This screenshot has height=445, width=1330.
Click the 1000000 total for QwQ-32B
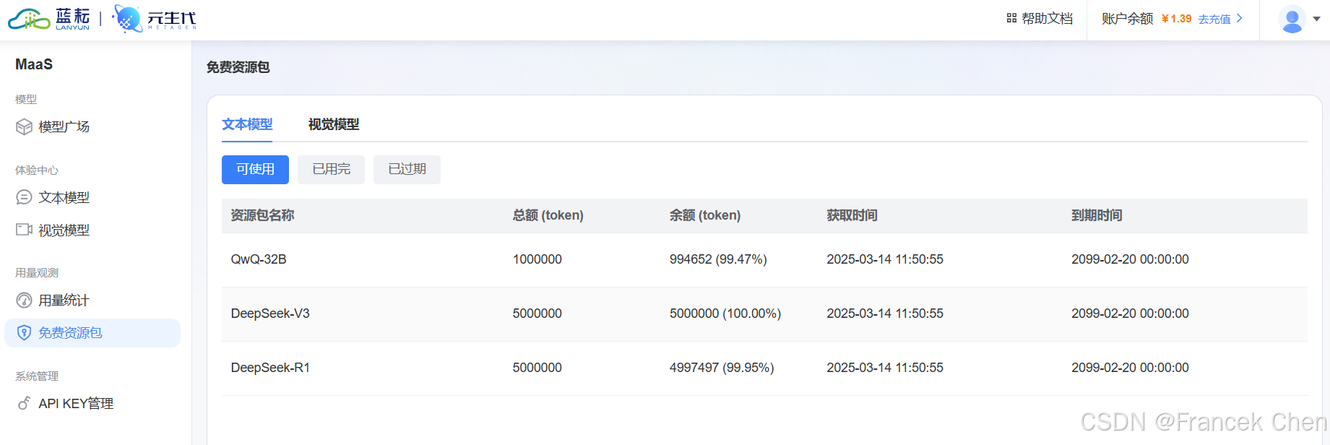[537, 259]
